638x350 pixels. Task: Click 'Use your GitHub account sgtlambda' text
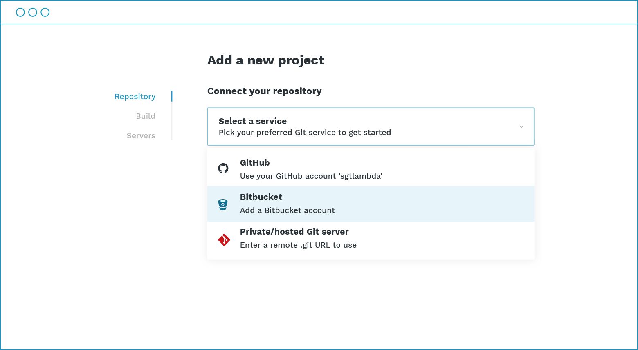pos(311,176)
